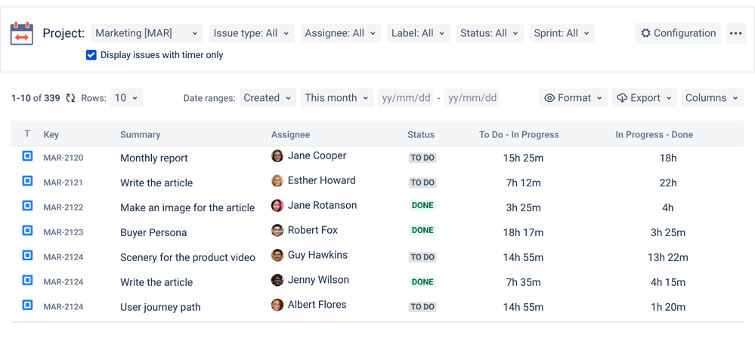755x350 pixels.
Task: Click the 15h 25m time value
Action: (x=524, y=158)
